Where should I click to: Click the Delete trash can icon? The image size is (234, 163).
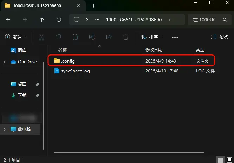click(126, 37)
